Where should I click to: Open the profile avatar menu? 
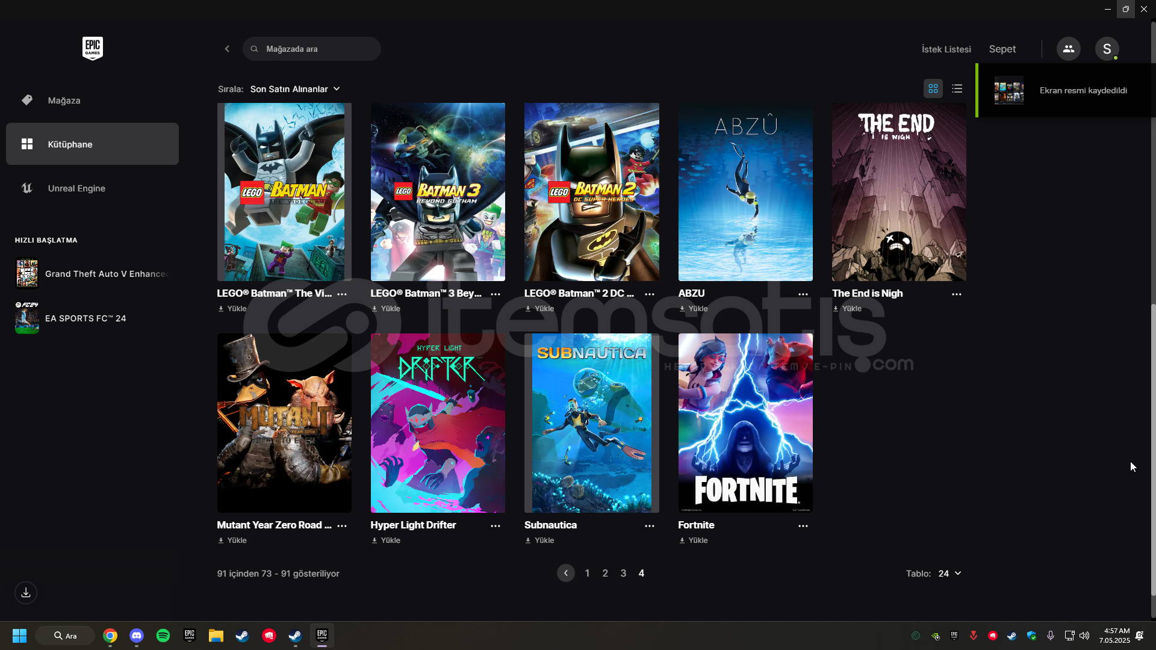(1107, 49)
